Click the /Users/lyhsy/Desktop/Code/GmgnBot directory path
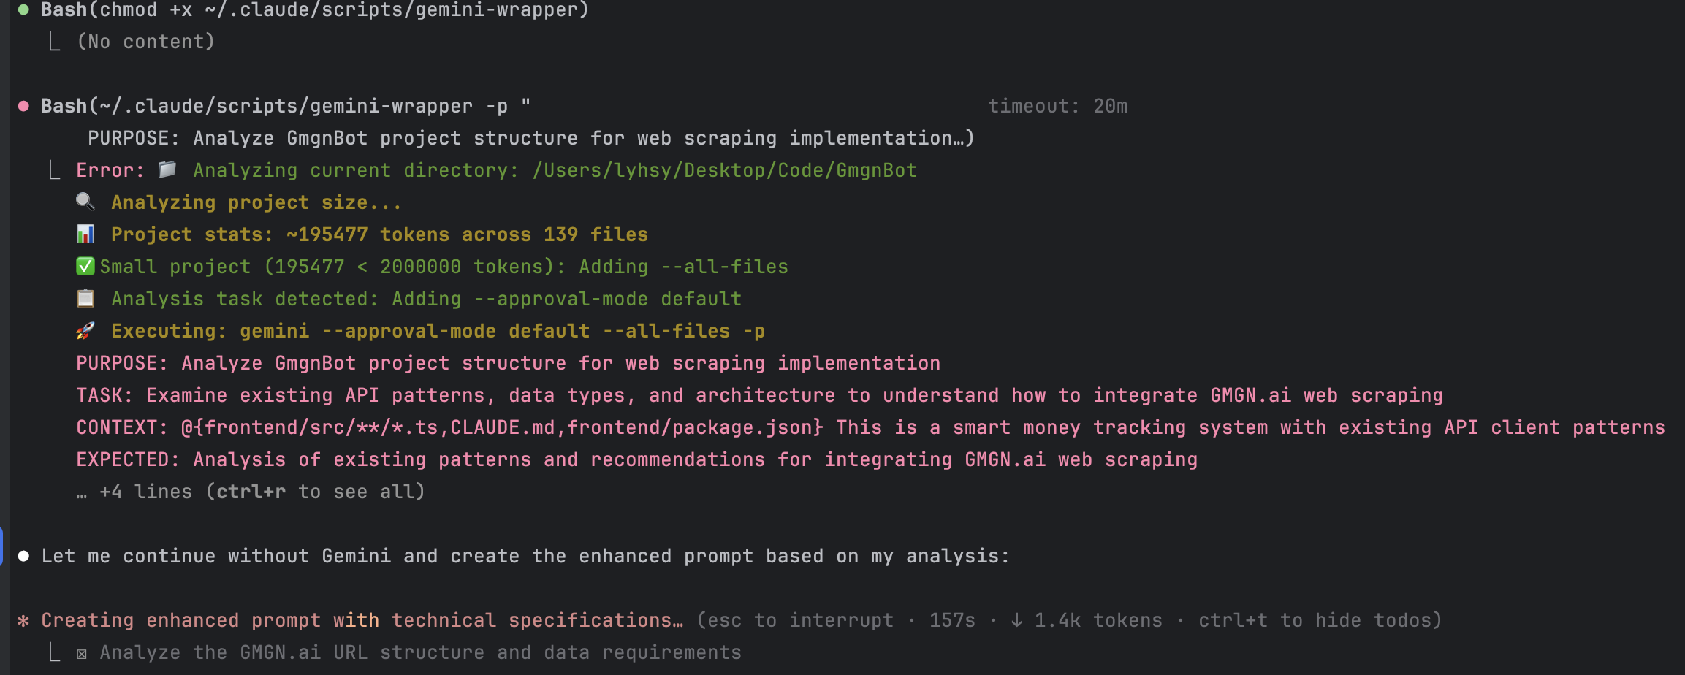1685x675 pixels. (x=724, y=170)
